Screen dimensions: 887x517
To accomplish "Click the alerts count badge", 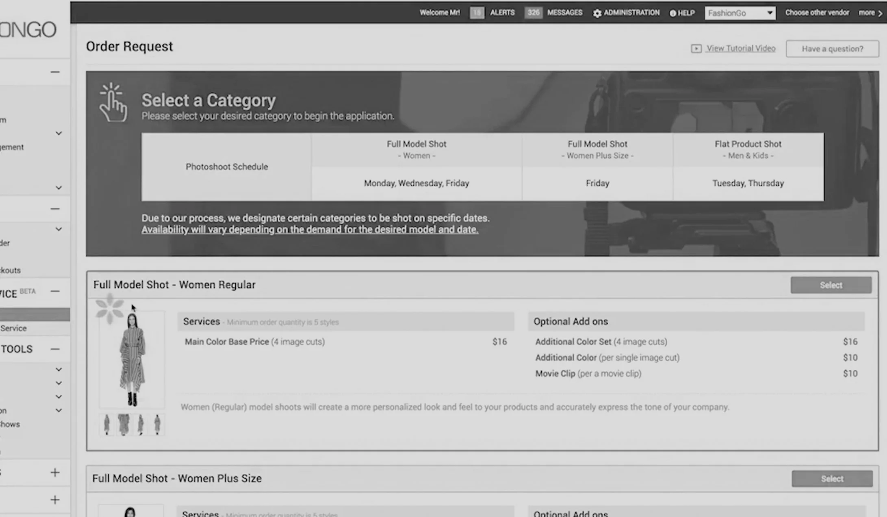I will (477, 13).
